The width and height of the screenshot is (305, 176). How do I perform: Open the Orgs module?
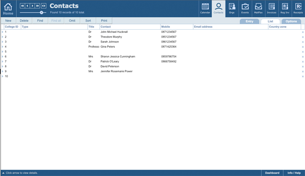click(232, 9)
